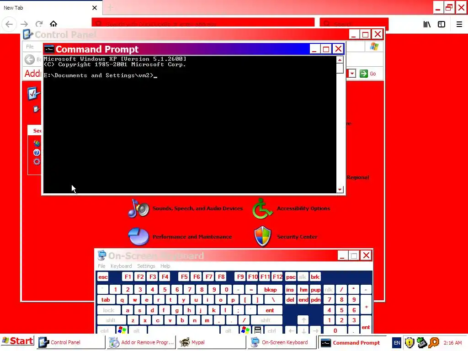
Task: Click browser forward arrow button
Action: (25, 24)
